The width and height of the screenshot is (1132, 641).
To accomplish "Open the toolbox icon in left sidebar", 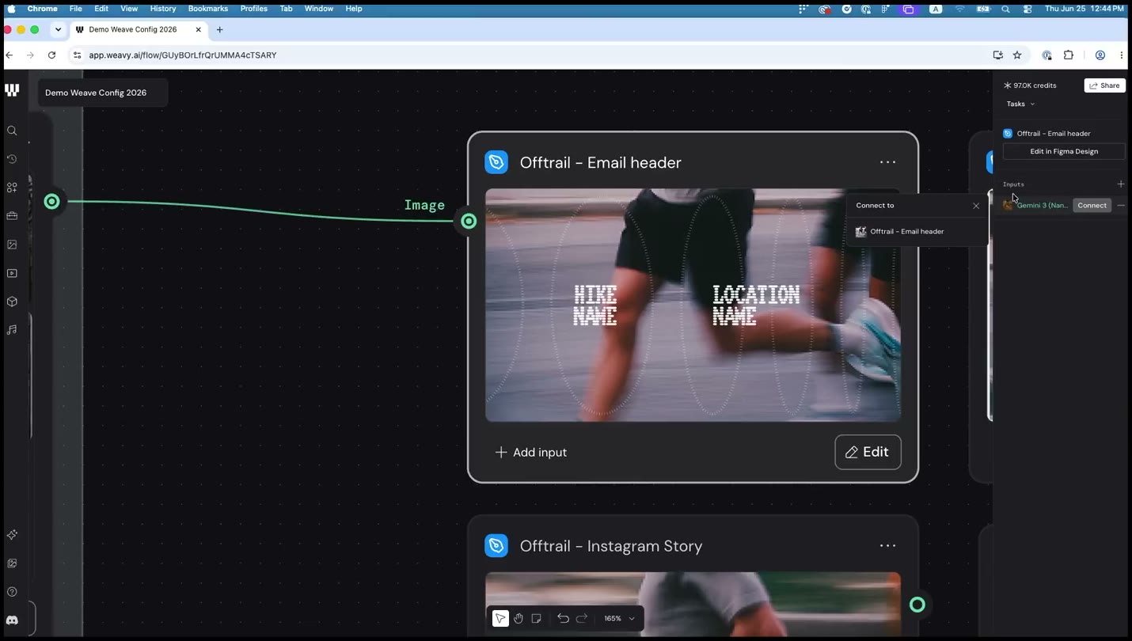I will (x=12, y=216).
